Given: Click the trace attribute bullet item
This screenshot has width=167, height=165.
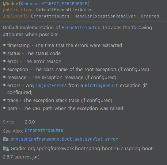Looking at the screenshot, I should (60, 101).
